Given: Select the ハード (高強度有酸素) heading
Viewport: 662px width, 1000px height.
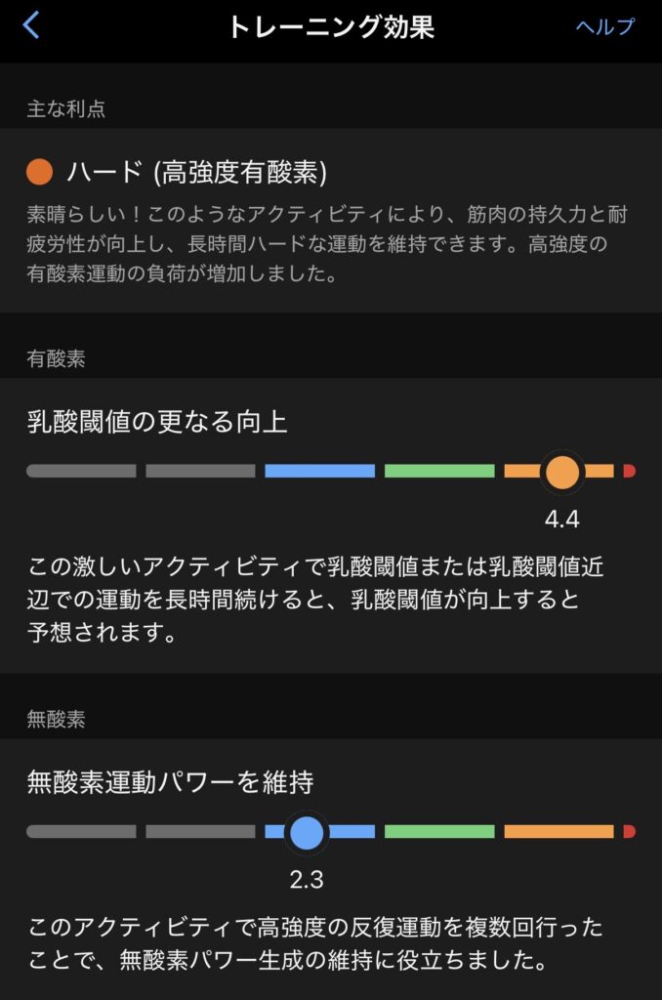Looking at the screenshot, I should (x=196, y=173).
